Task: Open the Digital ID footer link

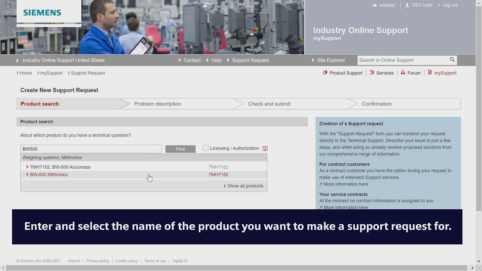Action: click(x=180, y=261)
